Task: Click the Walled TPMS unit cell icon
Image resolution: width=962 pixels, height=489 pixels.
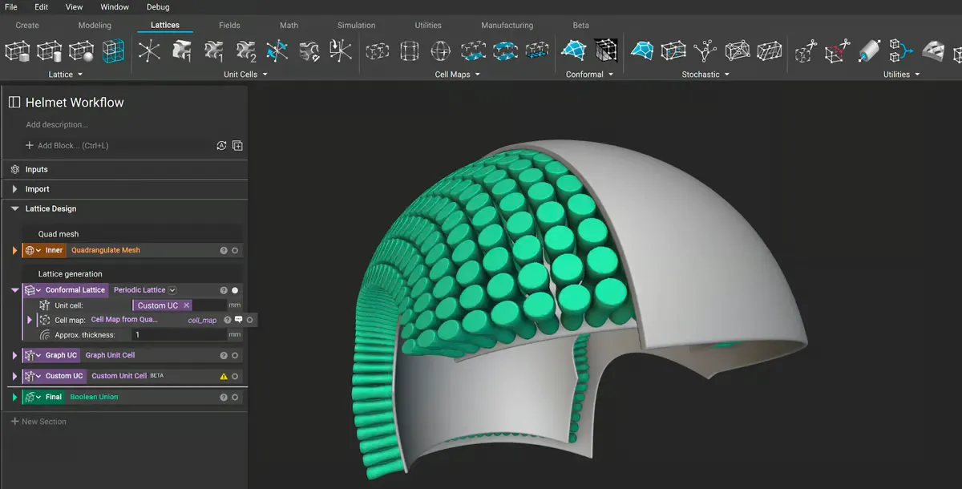Action: [x=181, y=51]
